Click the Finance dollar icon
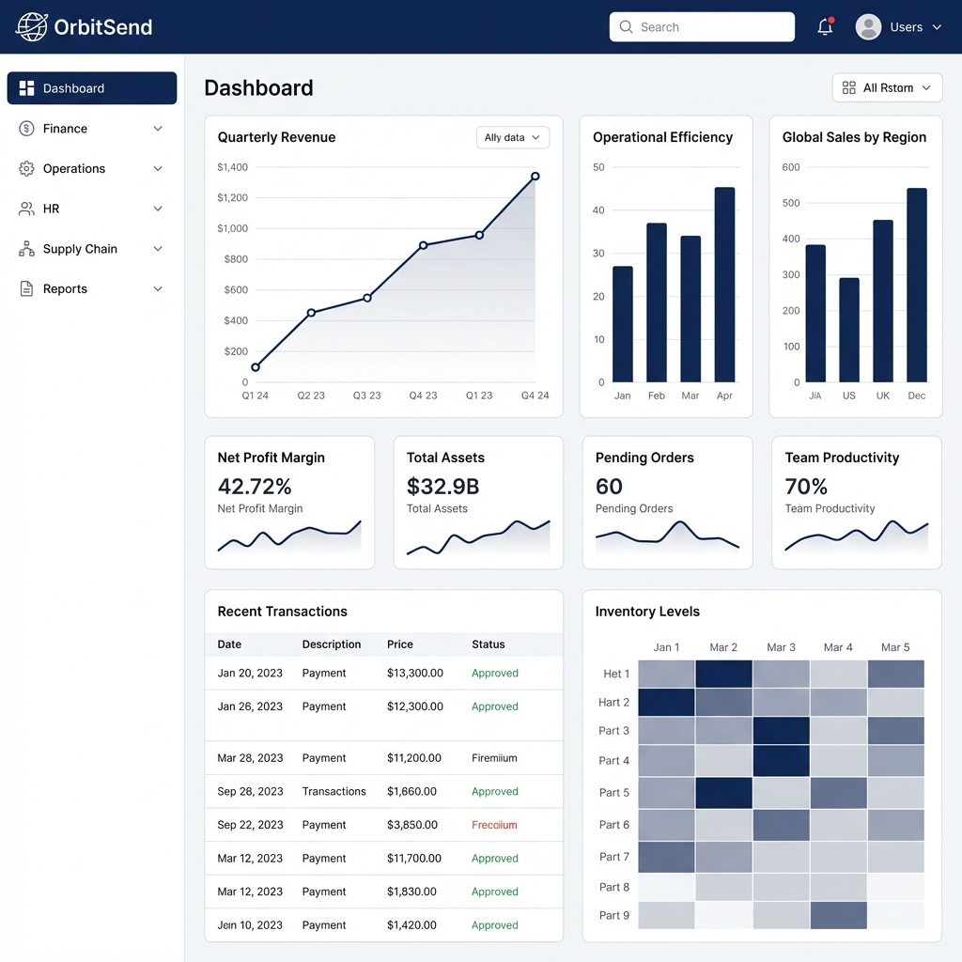962x962 pixels. tap(25, 129)
